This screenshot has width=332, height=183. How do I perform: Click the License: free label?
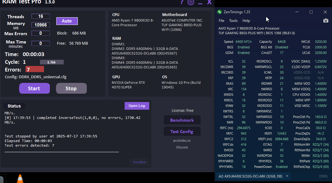coord(182,111)
